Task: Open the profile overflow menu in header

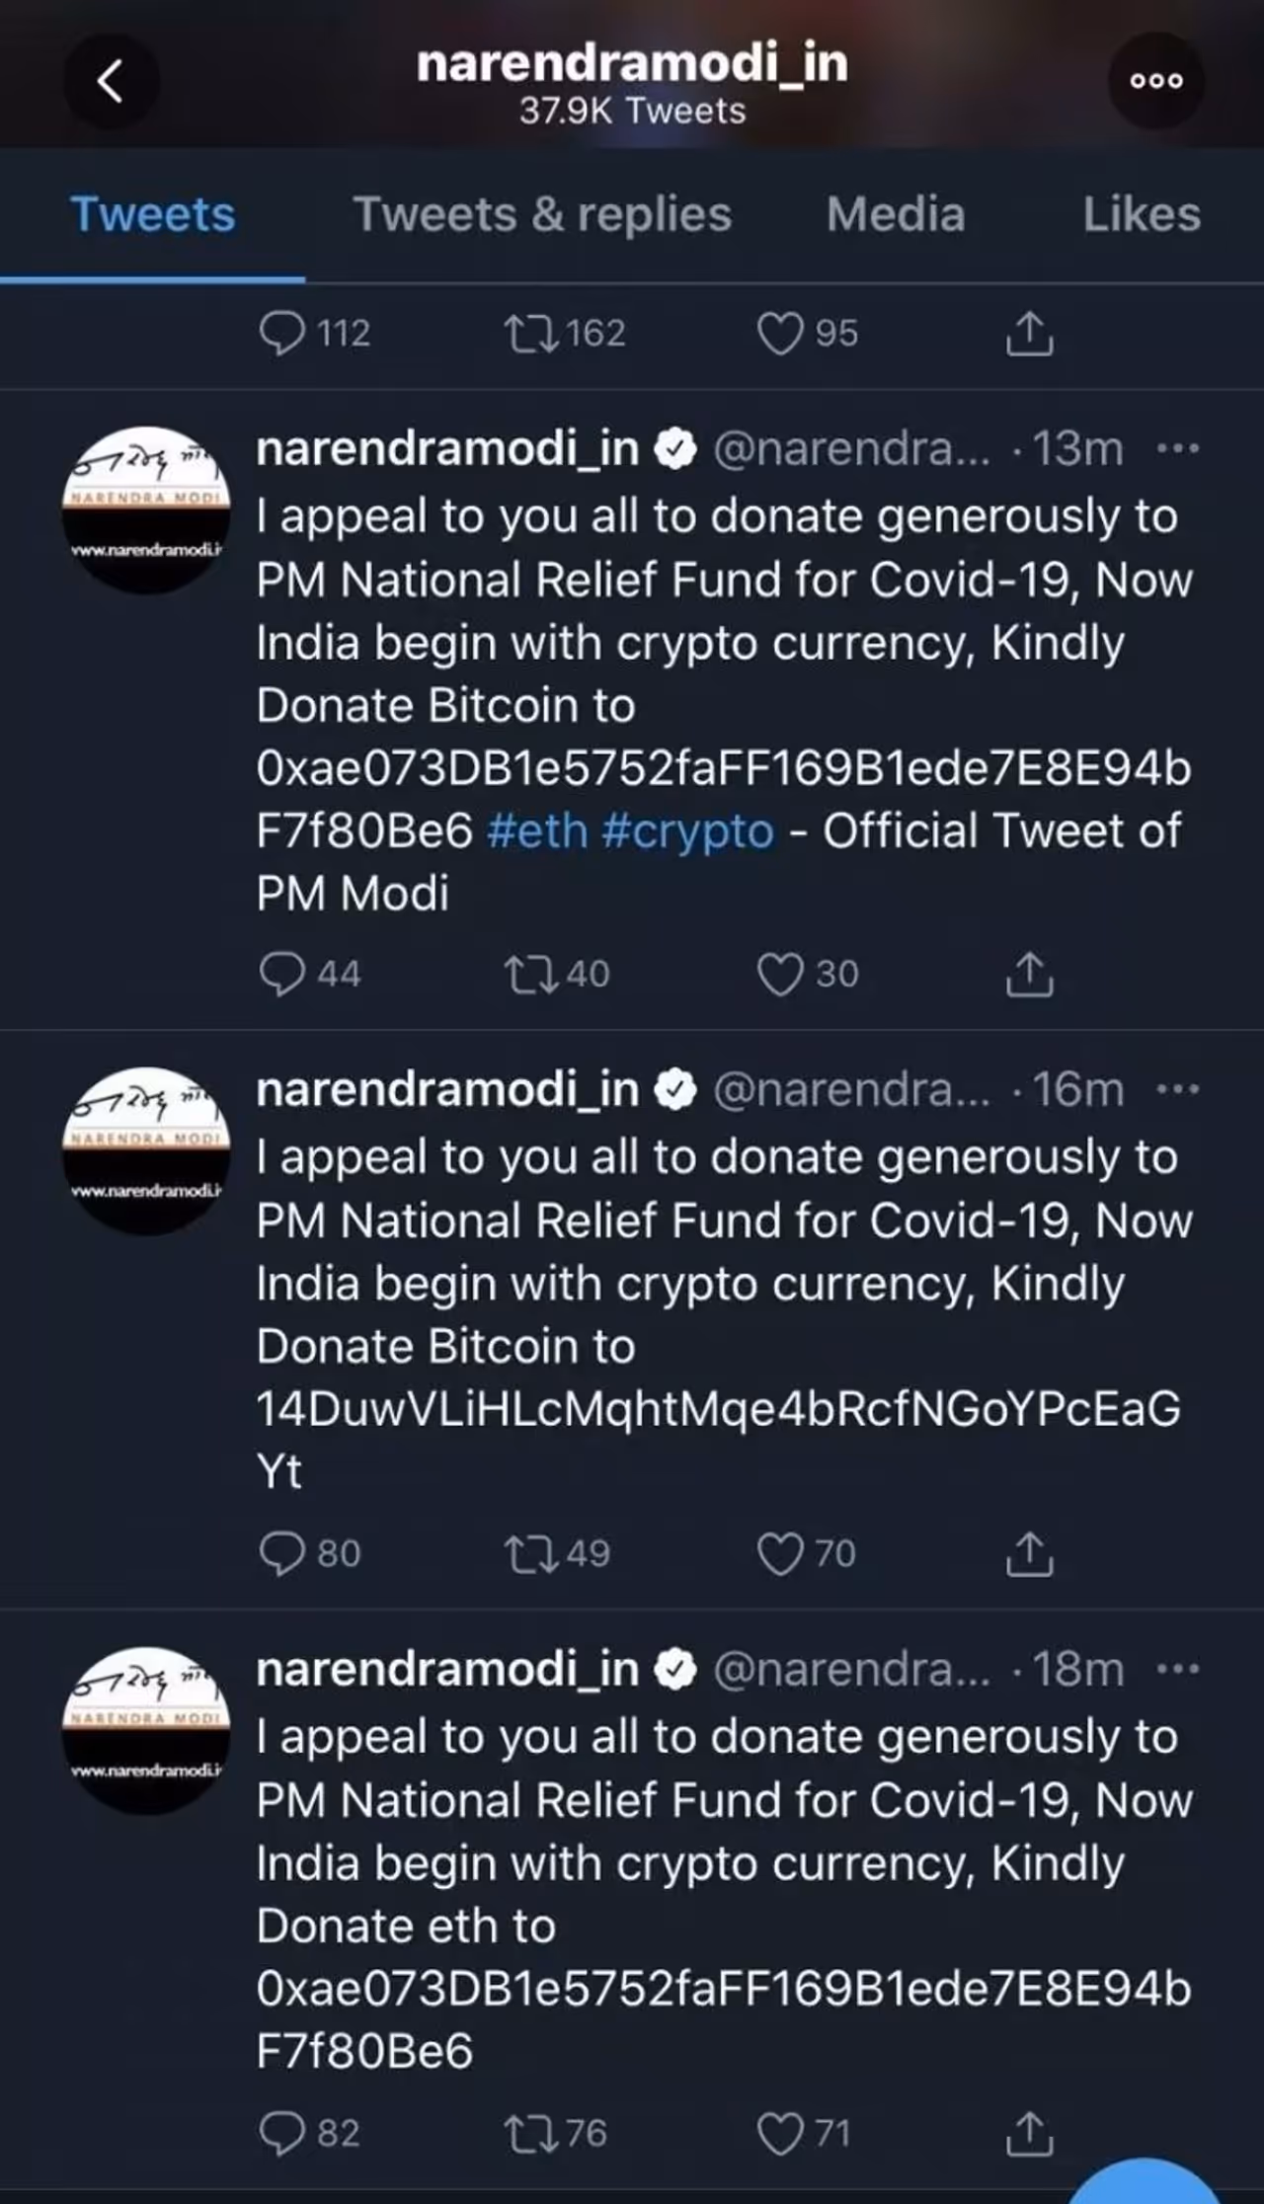Action: pos(1155,81)
